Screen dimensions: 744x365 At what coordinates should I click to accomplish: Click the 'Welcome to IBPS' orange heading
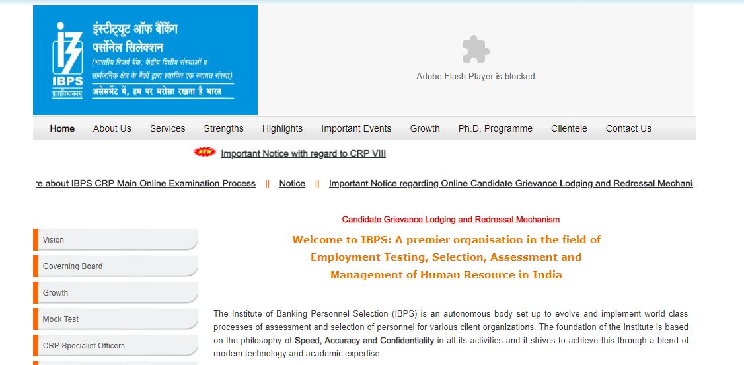pos(446,257)
